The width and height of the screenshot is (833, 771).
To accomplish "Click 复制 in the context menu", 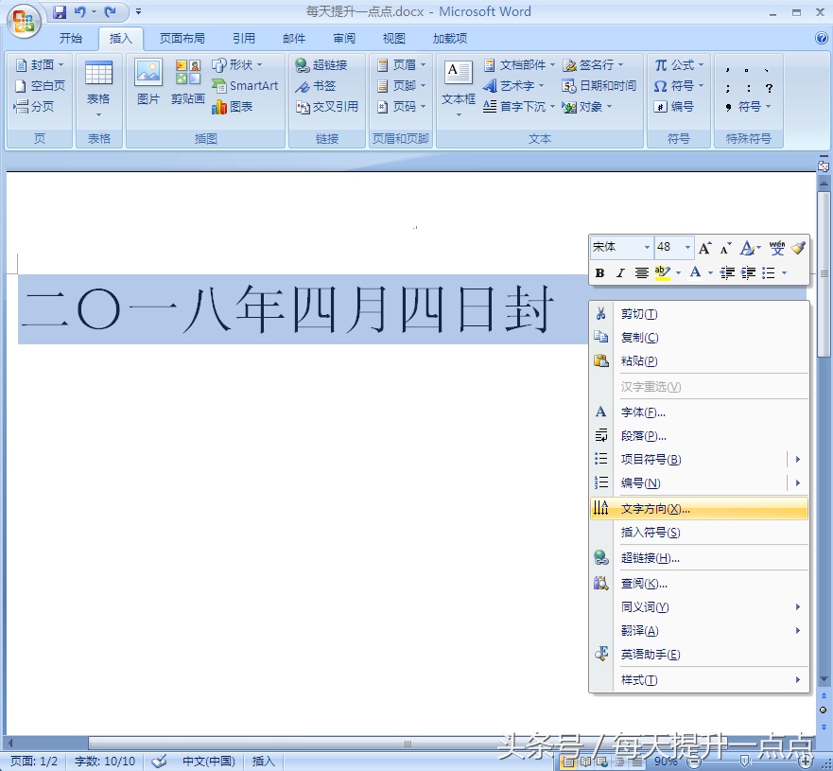I will pos(639,338).
